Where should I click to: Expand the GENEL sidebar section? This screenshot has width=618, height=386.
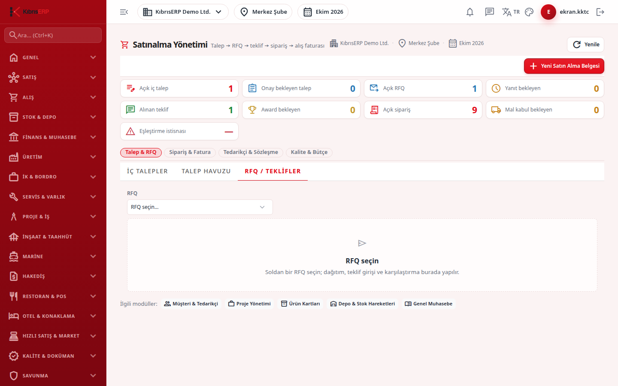pos(53,57)
